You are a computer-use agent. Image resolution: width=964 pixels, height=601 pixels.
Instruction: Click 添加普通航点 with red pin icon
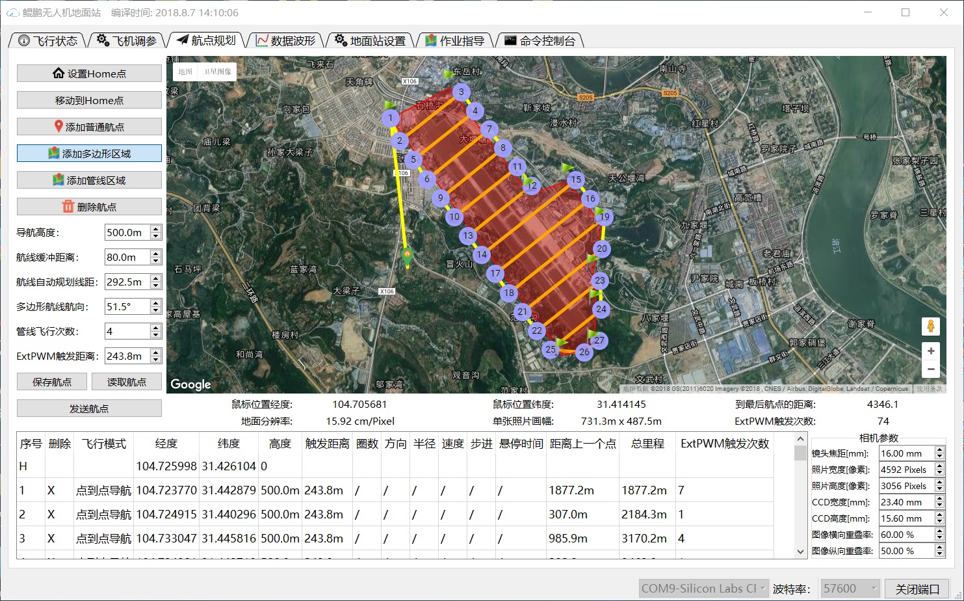click(89, 127)
